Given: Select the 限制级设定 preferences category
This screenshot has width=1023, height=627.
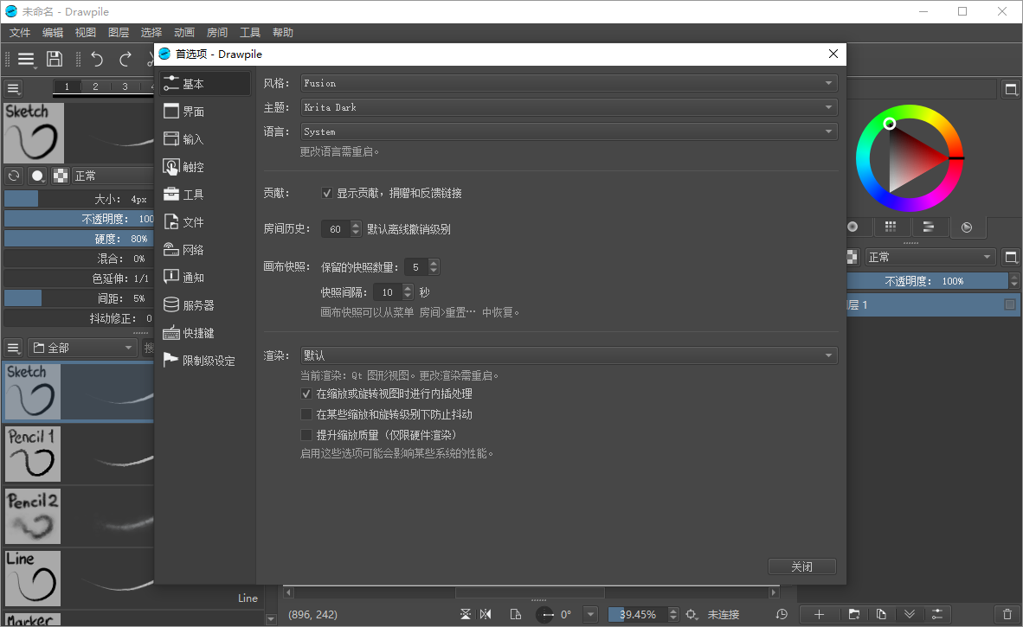Looking at the screenshot, I should [205, 361].
